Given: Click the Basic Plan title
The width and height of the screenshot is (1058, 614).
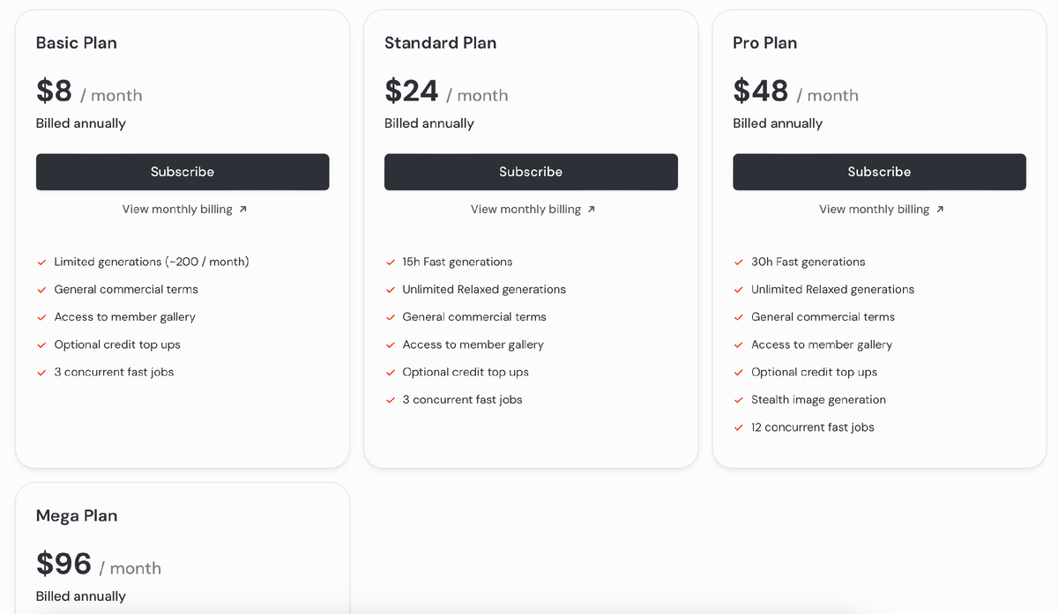Looking at the screenshot, I should 77,43.
